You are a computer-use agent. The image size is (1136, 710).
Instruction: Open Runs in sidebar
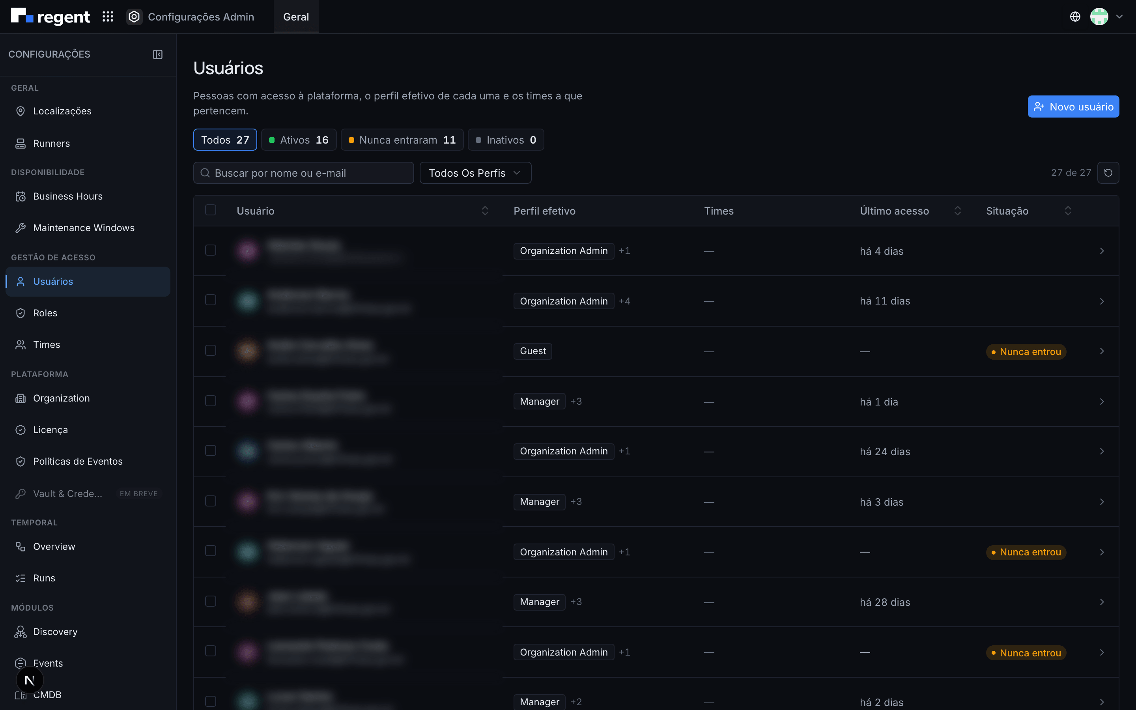(x=88, y=578)
